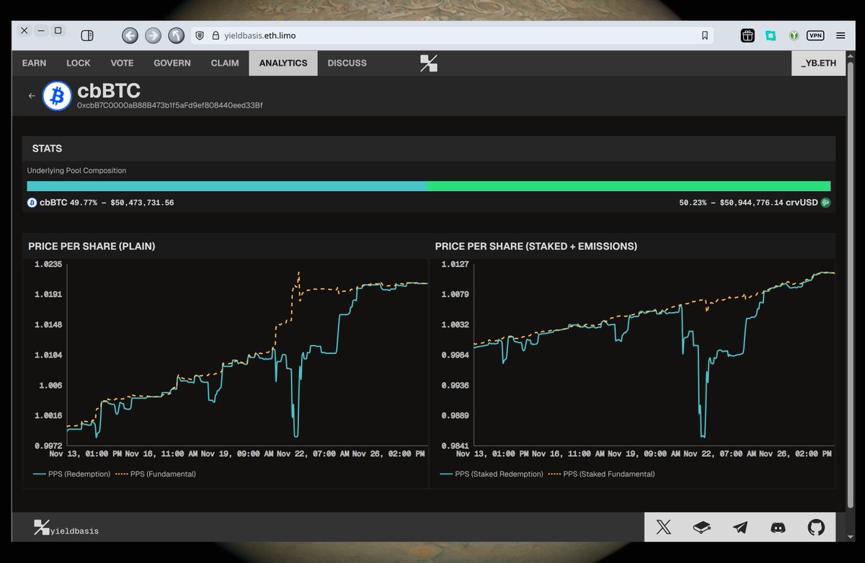Reload the page with the refresh icon
This screenshot has width=865, height=563.
tap(176, 35)
